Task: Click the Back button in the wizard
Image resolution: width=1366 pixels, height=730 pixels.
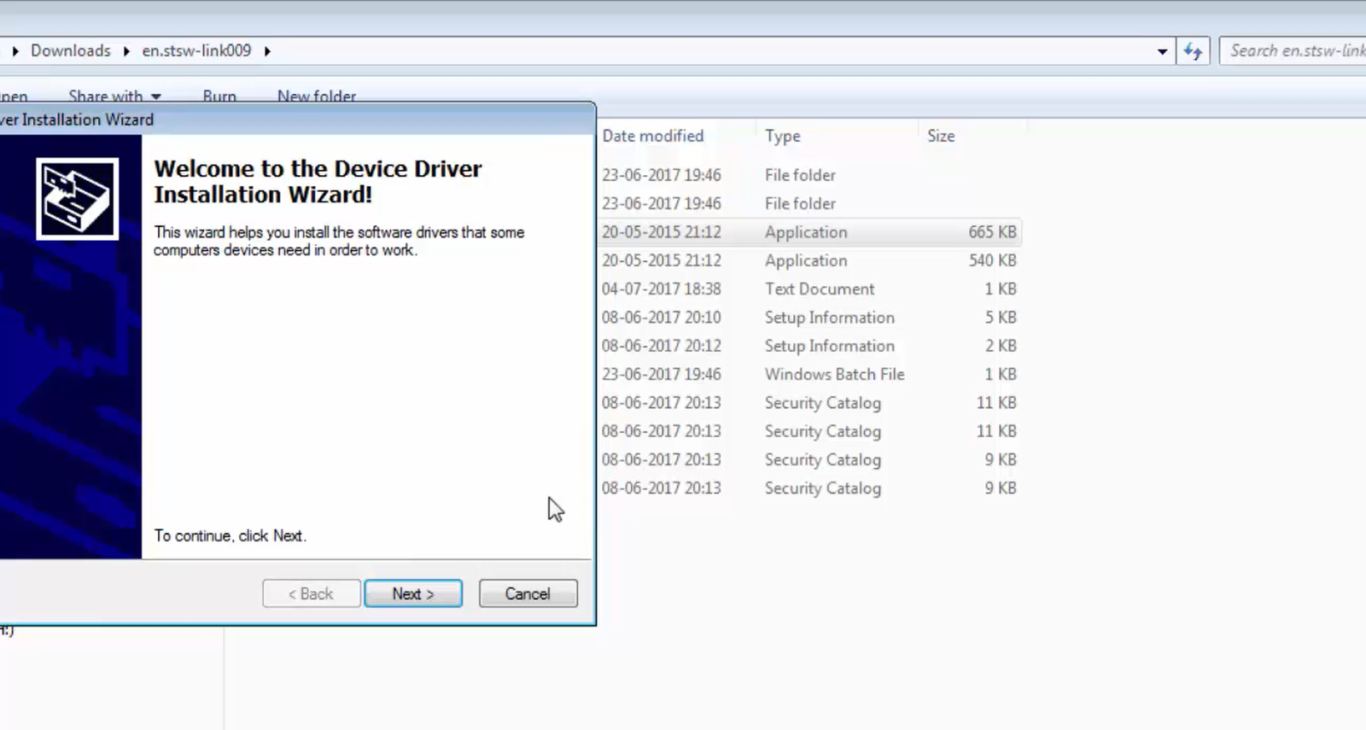Action: tap(311, 593)
